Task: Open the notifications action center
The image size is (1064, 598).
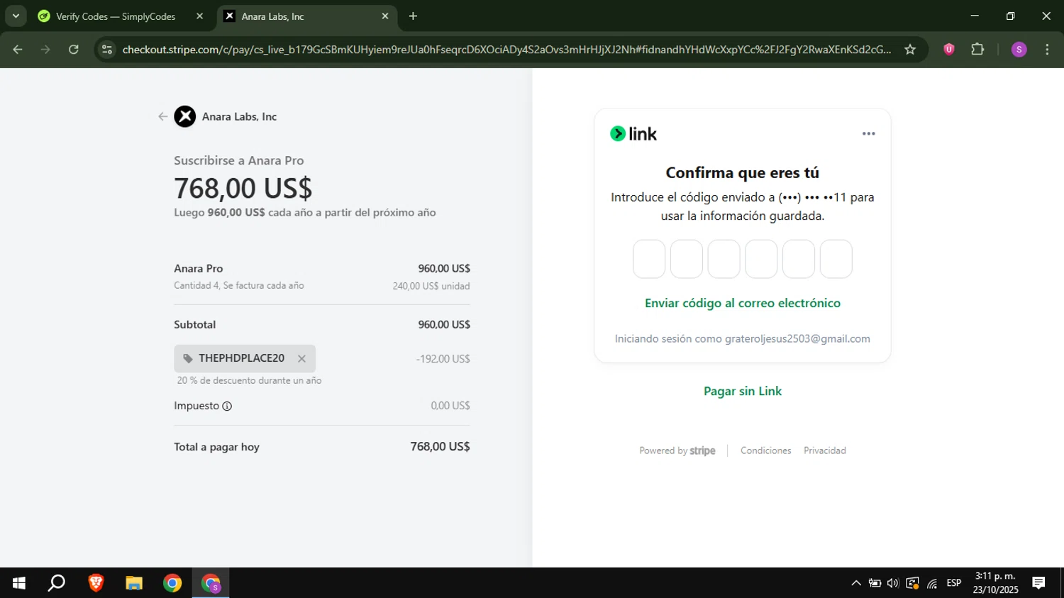Action: pos(1038,583)
